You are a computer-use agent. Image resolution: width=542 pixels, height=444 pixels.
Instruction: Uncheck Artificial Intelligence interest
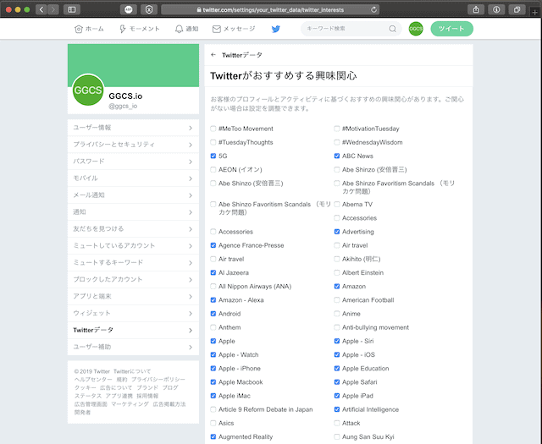pos(337,409)
